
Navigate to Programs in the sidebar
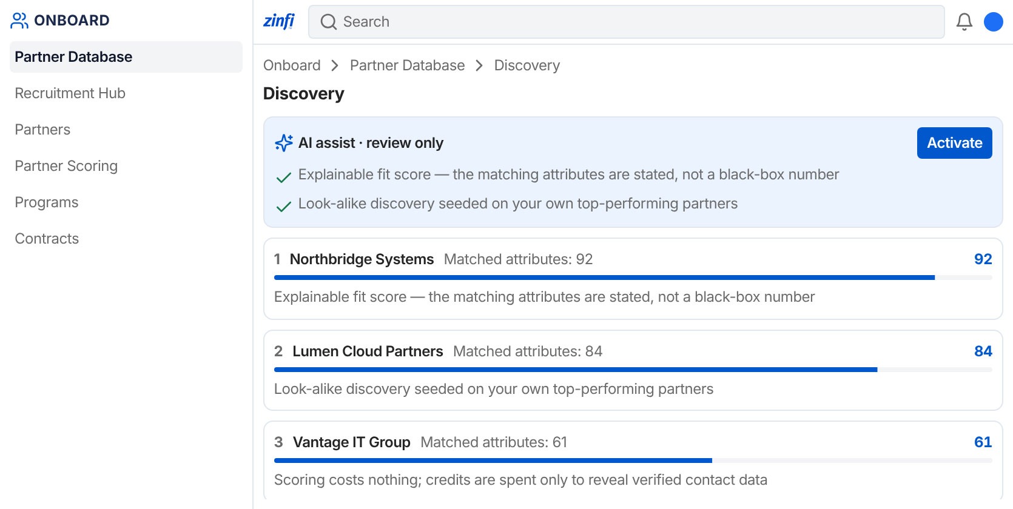coord(126,202)
